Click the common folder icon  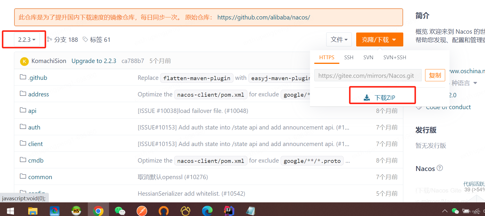(23, 177)
